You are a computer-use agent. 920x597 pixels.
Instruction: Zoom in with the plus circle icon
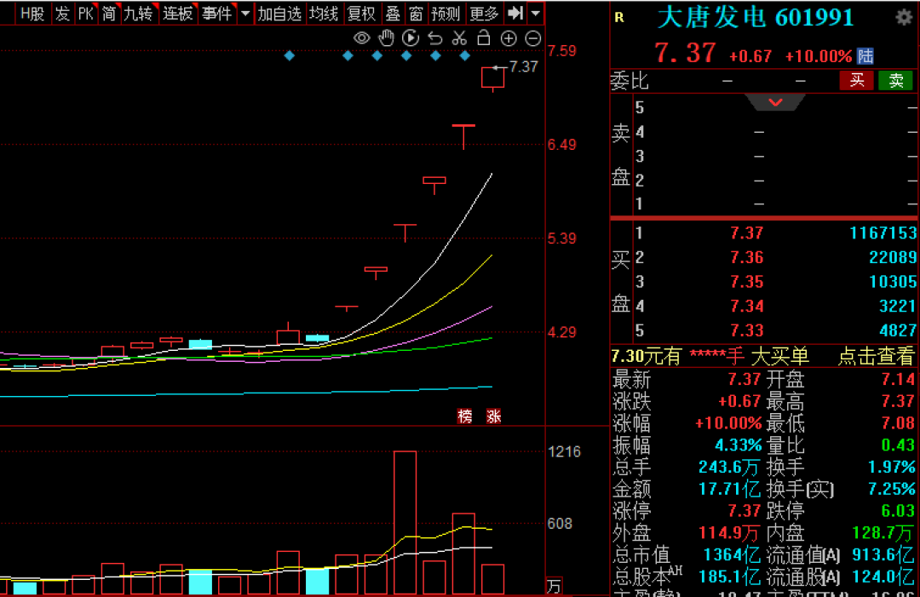(x=508, y=38)
